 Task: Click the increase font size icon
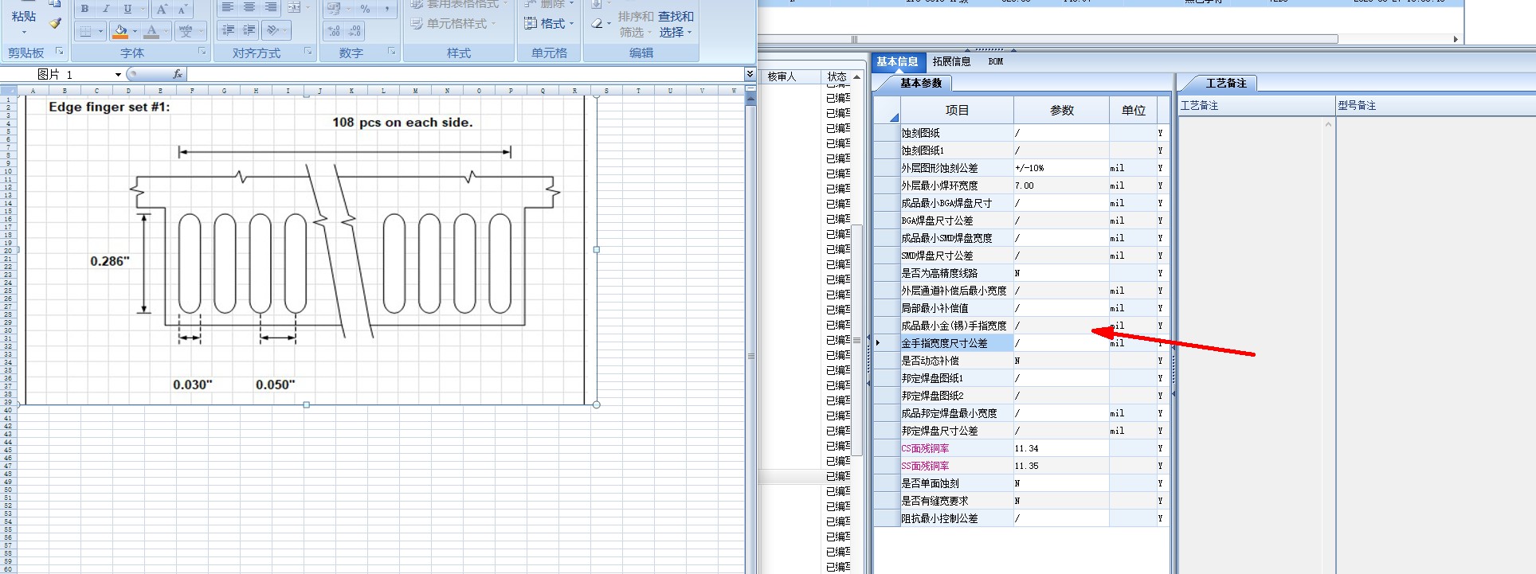click(x=162, y=9)
